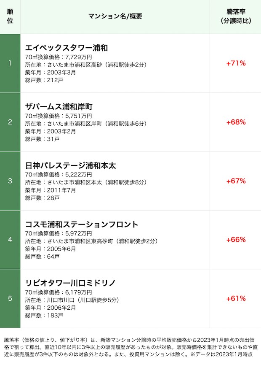Click the 7,729万円 price line

(59, 57)
